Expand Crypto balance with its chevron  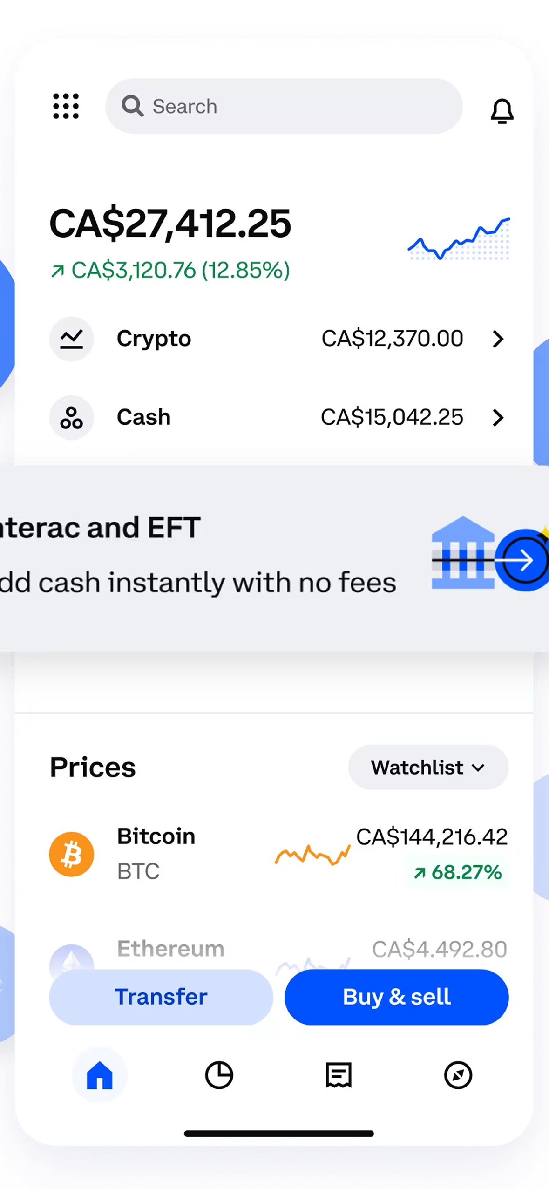tap(498, 339)
